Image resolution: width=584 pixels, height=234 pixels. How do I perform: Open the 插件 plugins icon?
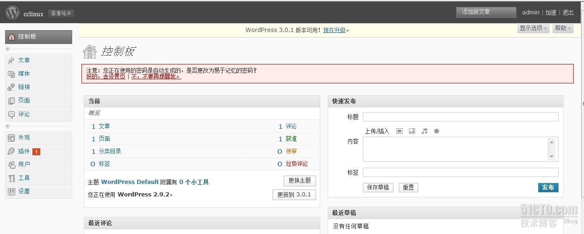(12, 151)
